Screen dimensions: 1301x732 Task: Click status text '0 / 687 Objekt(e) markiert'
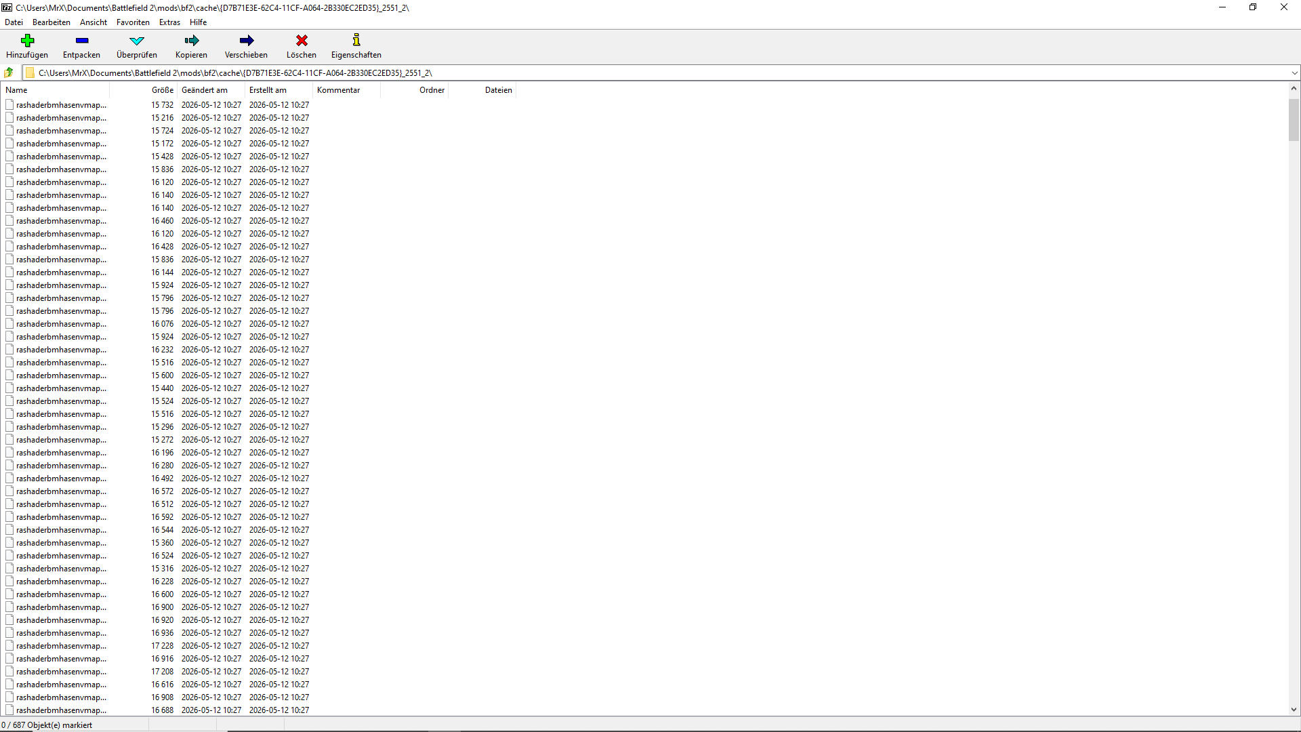point(47,725)
